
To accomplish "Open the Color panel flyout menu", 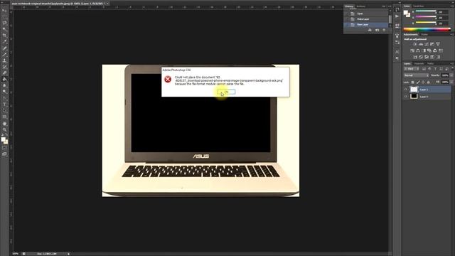I will click(x=452, y=6).
